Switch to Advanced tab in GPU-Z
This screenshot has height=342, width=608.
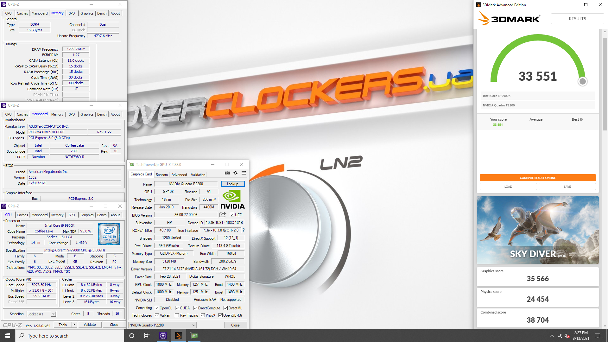179,175
